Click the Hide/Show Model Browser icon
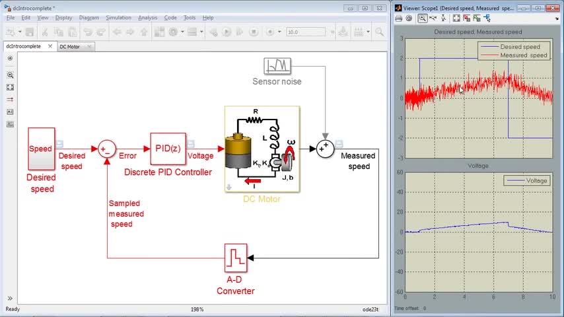 10,58
